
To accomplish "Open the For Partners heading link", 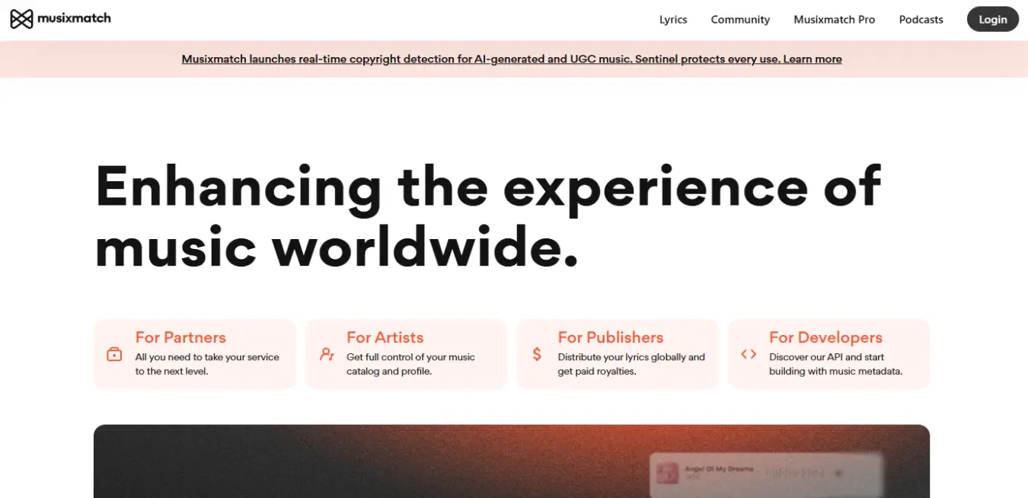I will (x=180, y=337).
